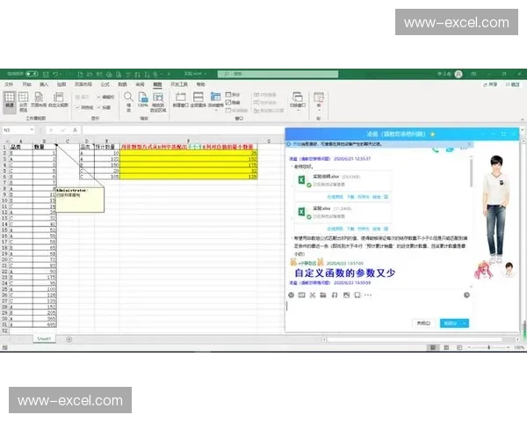This screenshot has height=422, width=527.
Task: Select Page Layout view icon in status bar
Action: pyautogui.click(x=446, y=347)
